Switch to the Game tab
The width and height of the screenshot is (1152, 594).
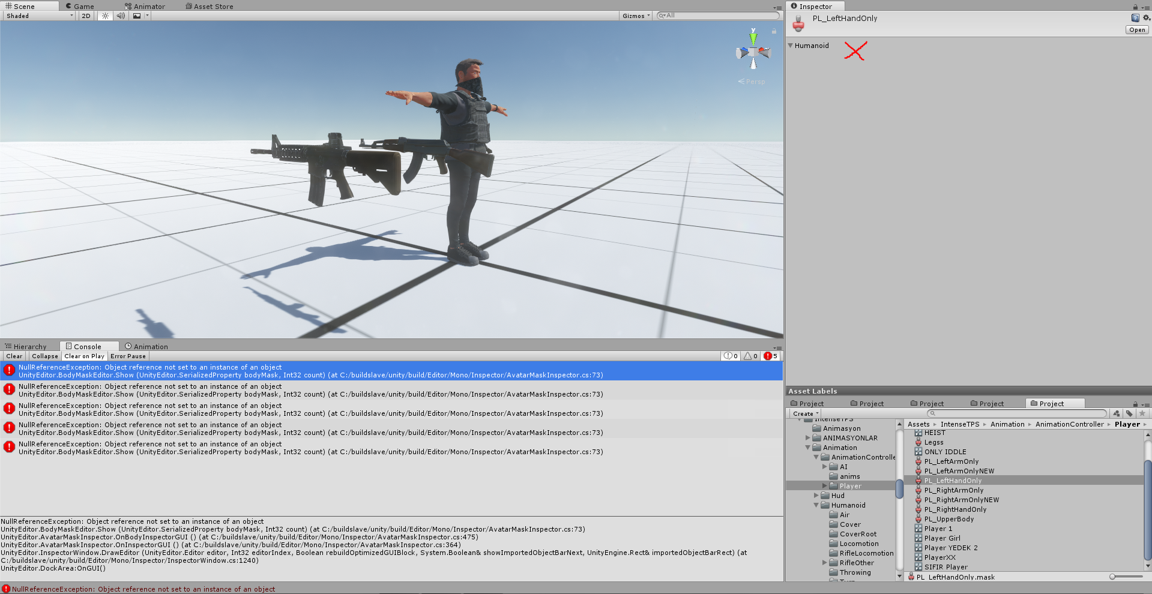click(x=80, y=6)
